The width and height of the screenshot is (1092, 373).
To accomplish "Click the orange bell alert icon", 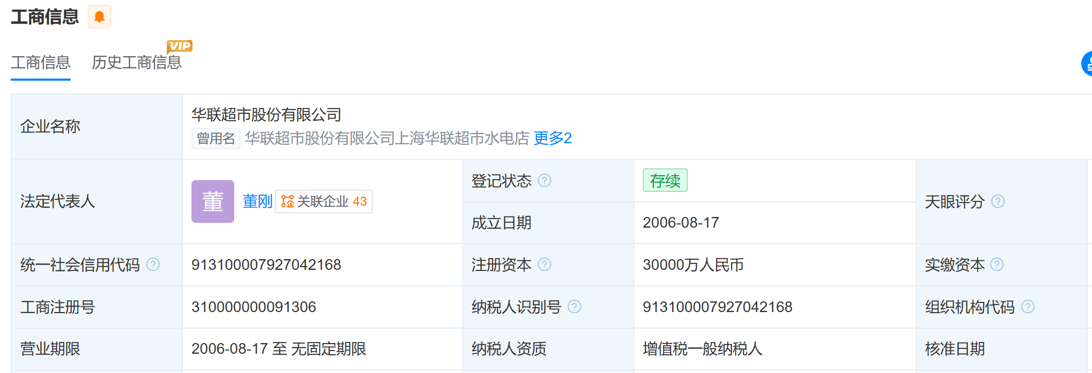I will coord(99,17).
